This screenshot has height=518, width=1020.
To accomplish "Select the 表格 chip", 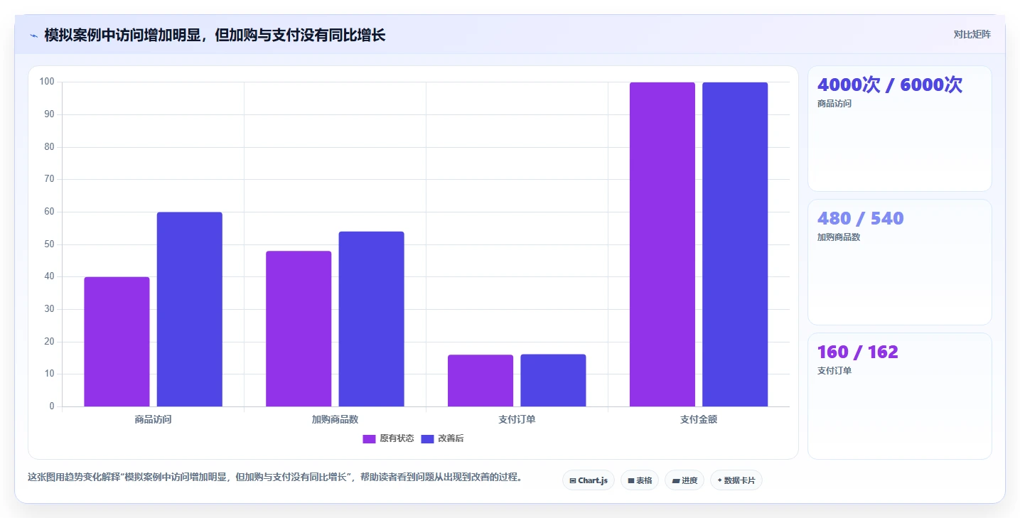I will click(x=640, y=480).
